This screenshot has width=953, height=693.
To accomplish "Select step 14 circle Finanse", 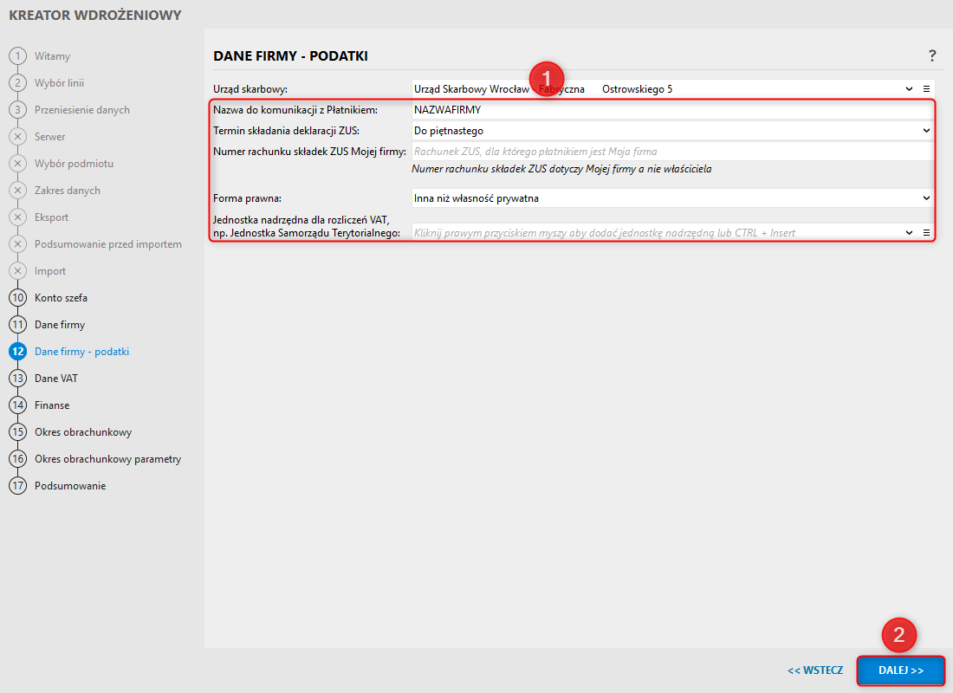I will click(x=17, y=405).
